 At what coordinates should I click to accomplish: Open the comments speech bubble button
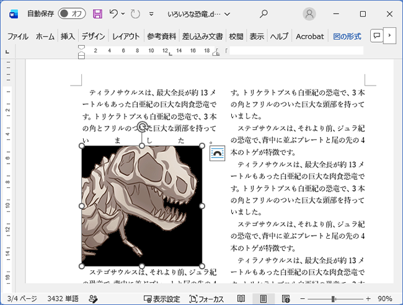(x=377, y=35)
